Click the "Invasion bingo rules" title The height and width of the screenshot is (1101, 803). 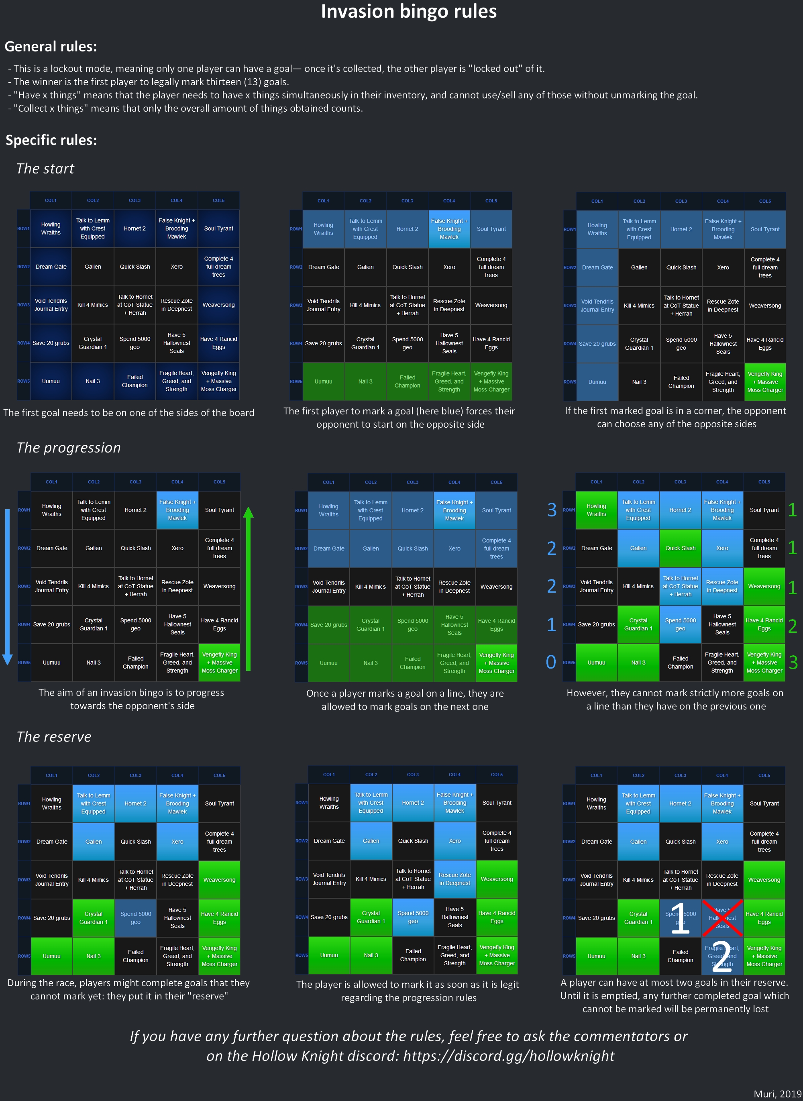[409, 12]
